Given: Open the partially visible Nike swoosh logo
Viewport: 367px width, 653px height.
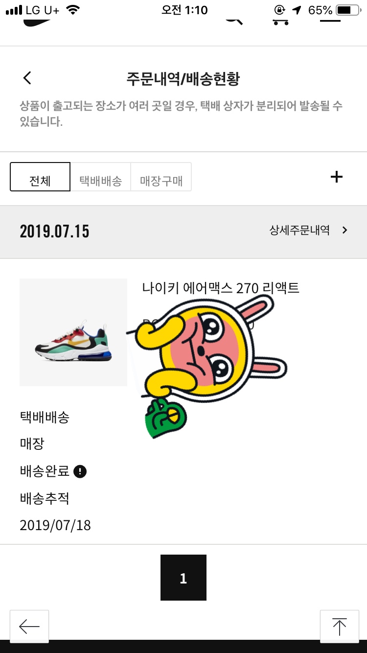Looking at the screenshot, I should pyautogui.click(x=37, y=22).
